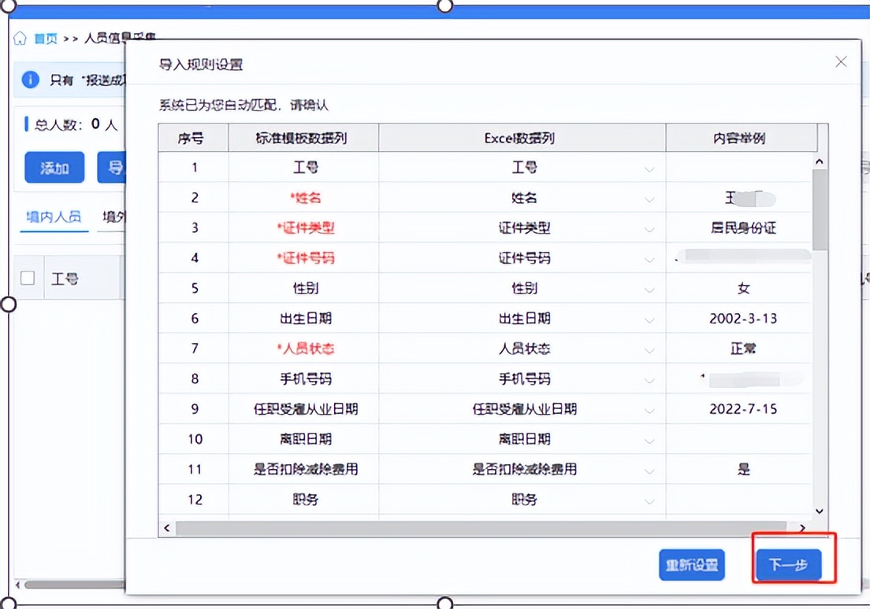870x609 pixels.
Task: Toggle the select-all checkbox in the 工号 header
Action: [x=27, y=277]
